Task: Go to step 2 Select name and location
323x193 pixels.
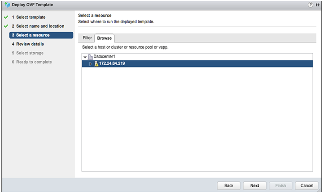Action: (38, 26)
